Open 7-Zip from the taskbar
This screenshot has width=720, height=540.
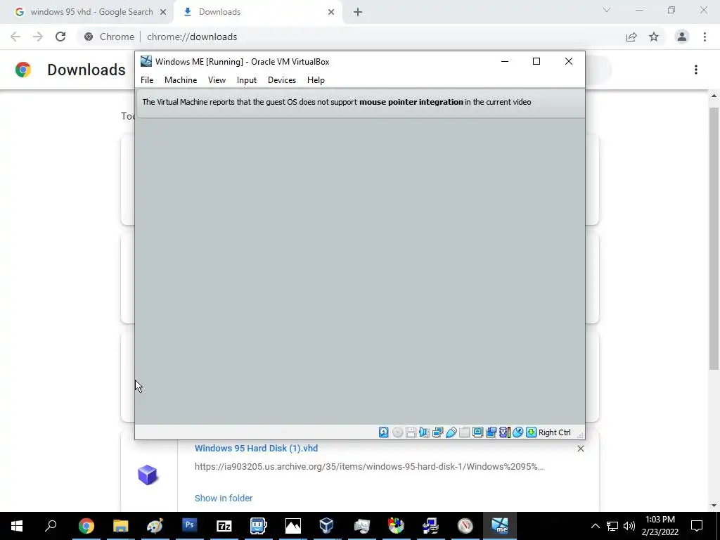tap(224, 526)
